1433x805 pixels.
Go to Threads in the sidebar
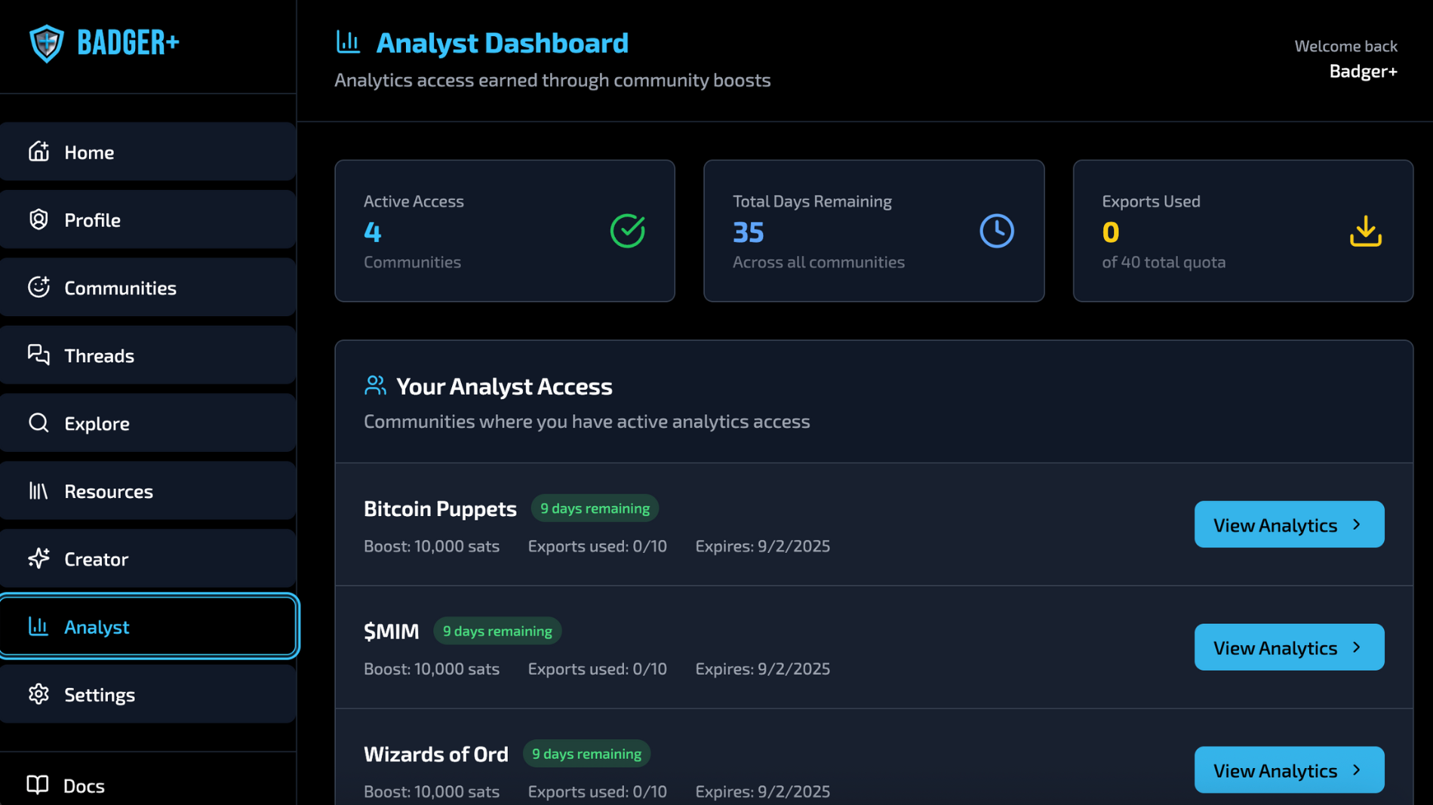click(148, 355)
